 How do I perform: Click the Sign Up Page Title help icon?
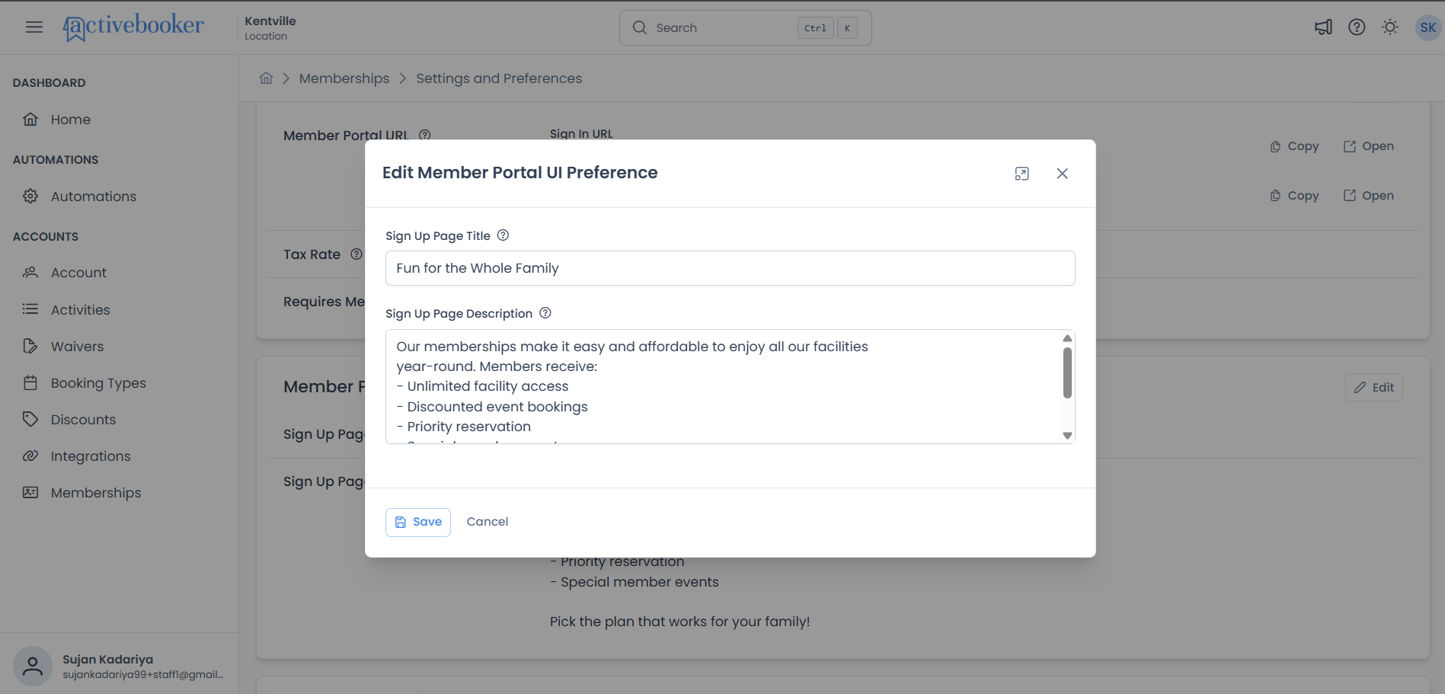click(x=504, y=235)
